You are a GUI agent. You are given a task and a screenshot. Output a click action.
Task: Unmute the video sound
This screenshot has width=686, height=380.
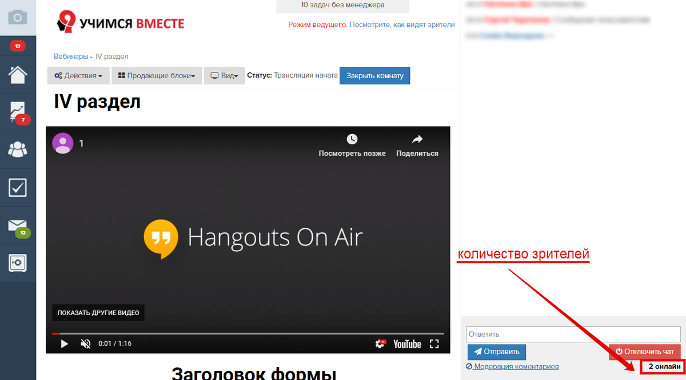86,343
